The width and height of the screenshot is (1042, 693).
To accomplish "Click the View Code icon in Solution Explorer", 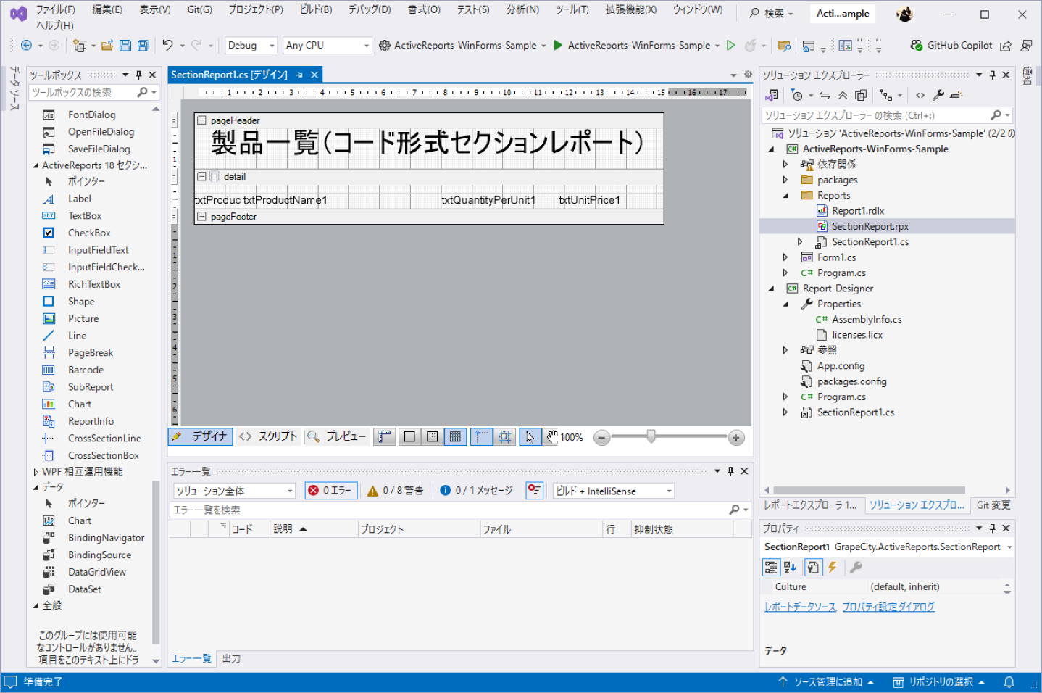I will coord(920,96).
